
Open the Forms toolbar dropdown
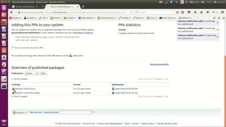pyautogui.click(x=56, y=18)
